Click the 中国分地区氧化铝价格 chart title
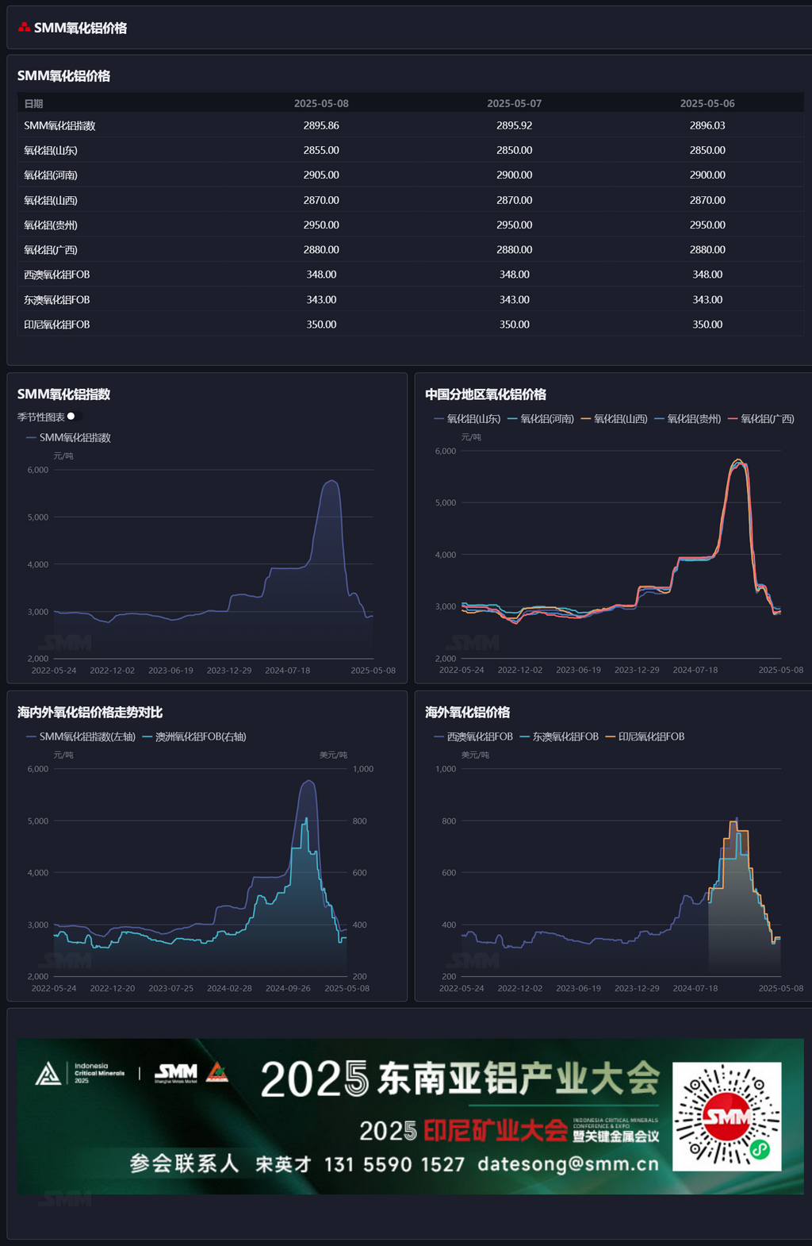 (x=485, y=394)
